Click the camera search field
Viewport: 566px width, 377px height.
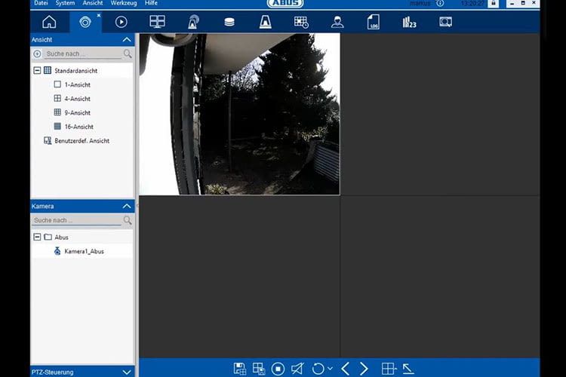point(75,220)
